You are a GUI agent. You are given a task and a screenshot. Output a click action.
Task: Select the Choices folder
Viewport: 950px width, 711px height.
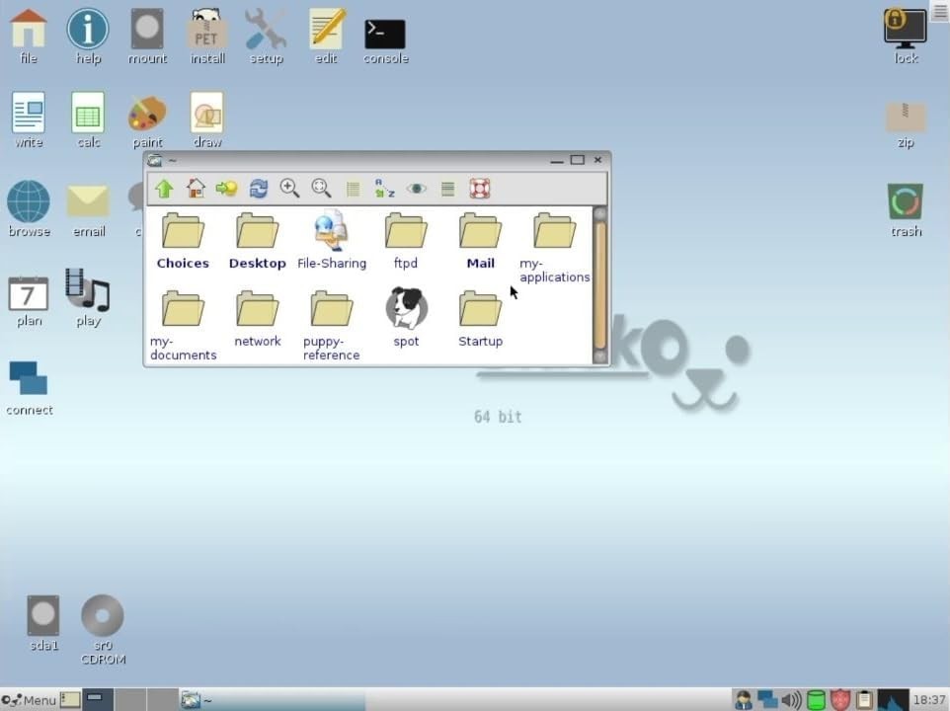click(x=183, y=240)
